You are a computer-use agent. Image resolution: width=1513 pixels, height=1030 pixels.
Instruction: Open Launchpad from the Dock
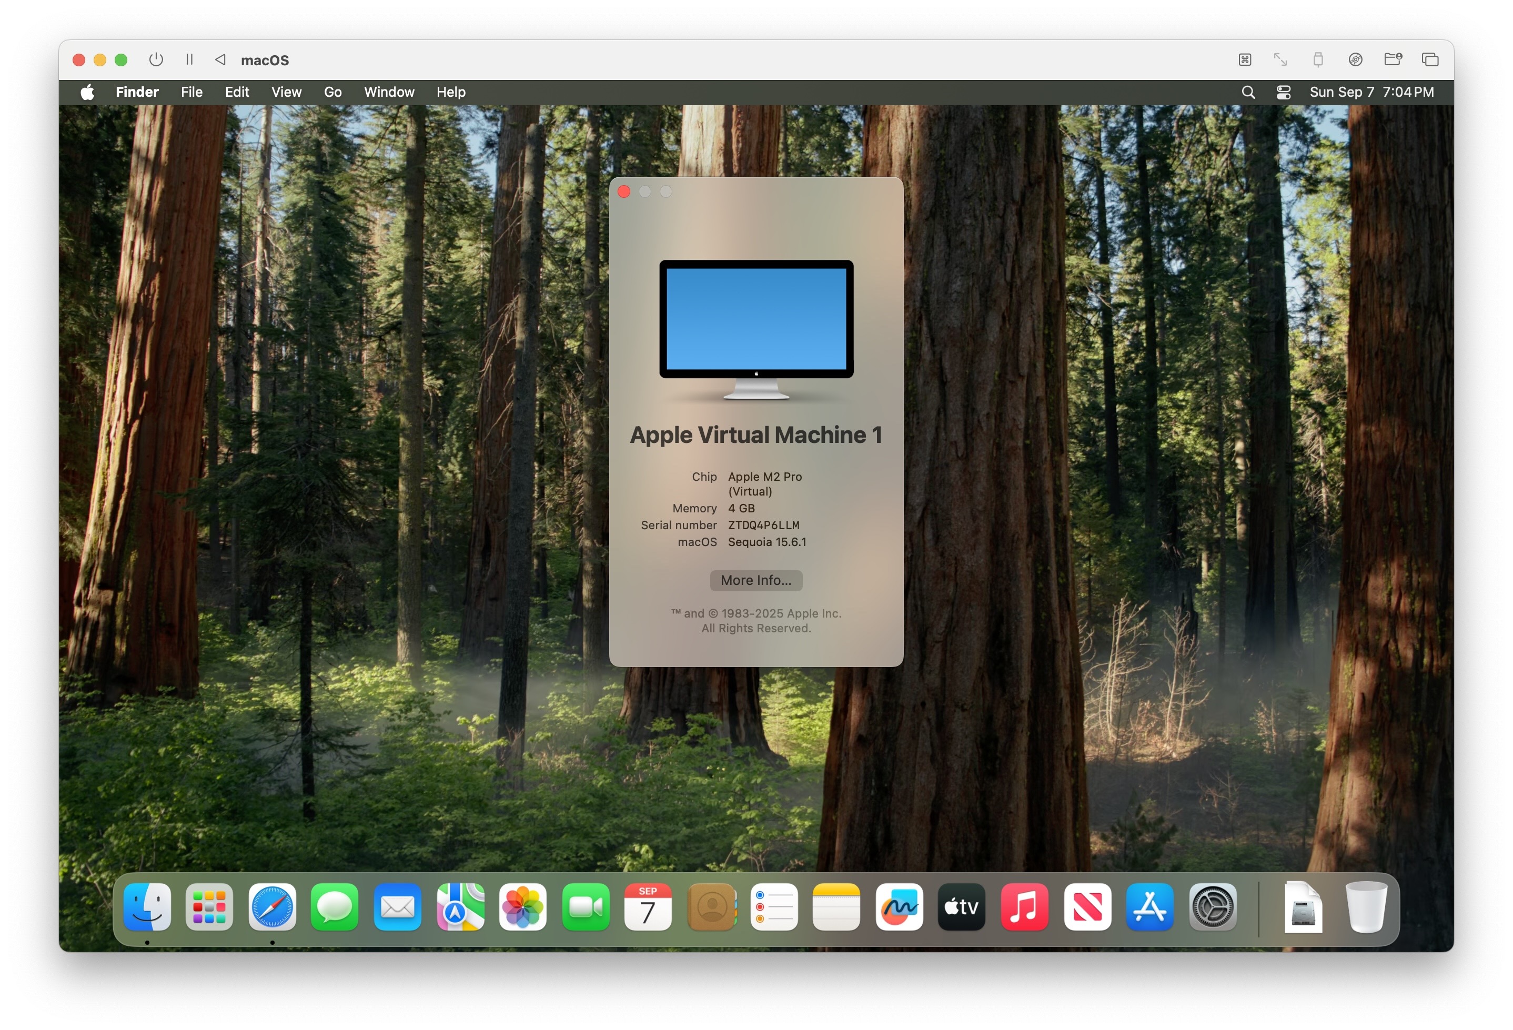tap(209, 907)
